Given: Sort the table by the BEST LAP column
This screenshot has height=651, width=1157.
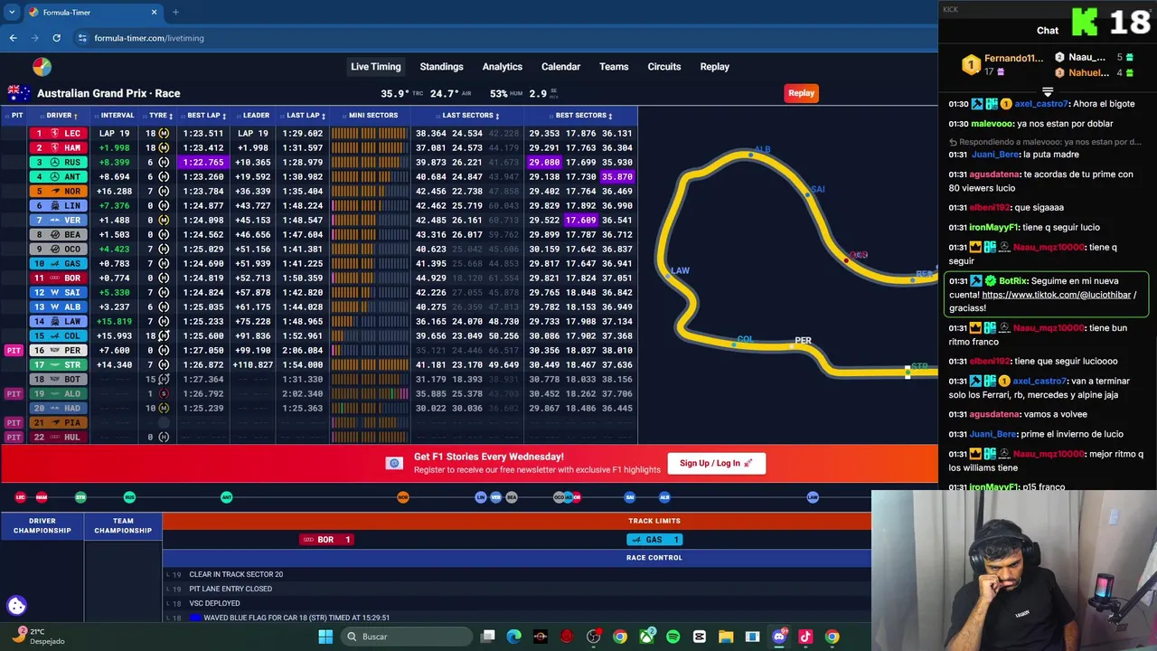Looking at the screenshot, I should click(x=203, y=116).
